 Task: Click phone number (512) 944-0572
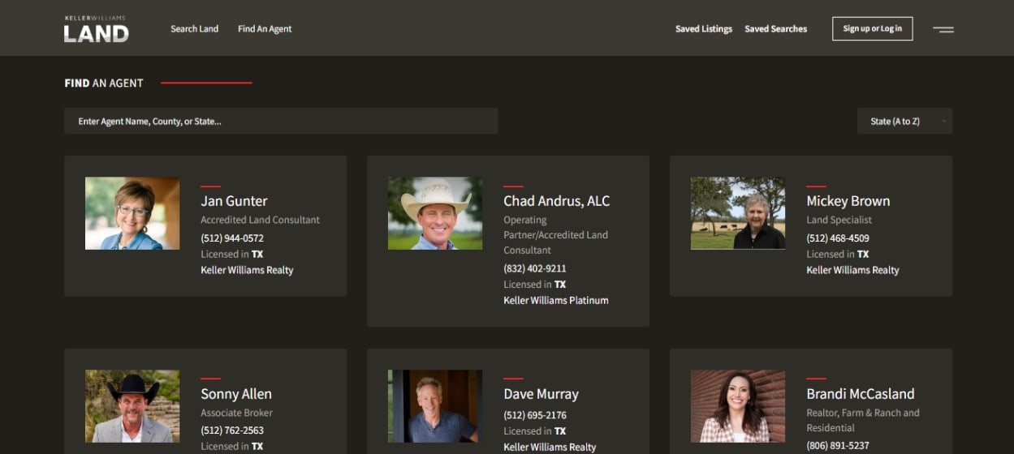[x=232, y=238]
